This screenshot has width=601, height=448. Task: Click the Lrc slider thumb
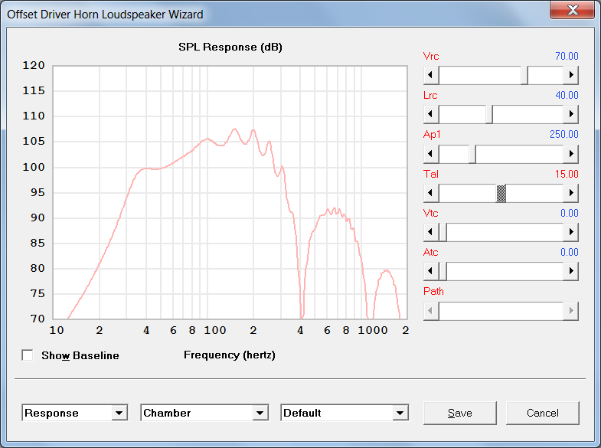(489, 114)
